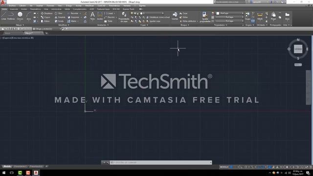313x176 pixels.
Task: Open the Edición menu
Action: click(x=22, y=6)
